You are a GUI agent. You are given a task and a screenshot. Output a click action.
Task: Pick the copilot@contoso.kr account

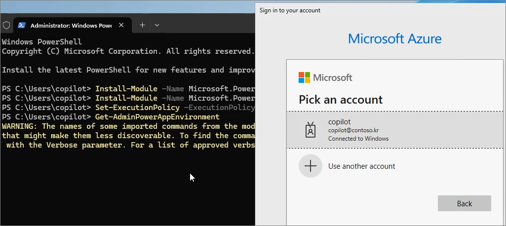pyautogui.click(x=394, y=130)
